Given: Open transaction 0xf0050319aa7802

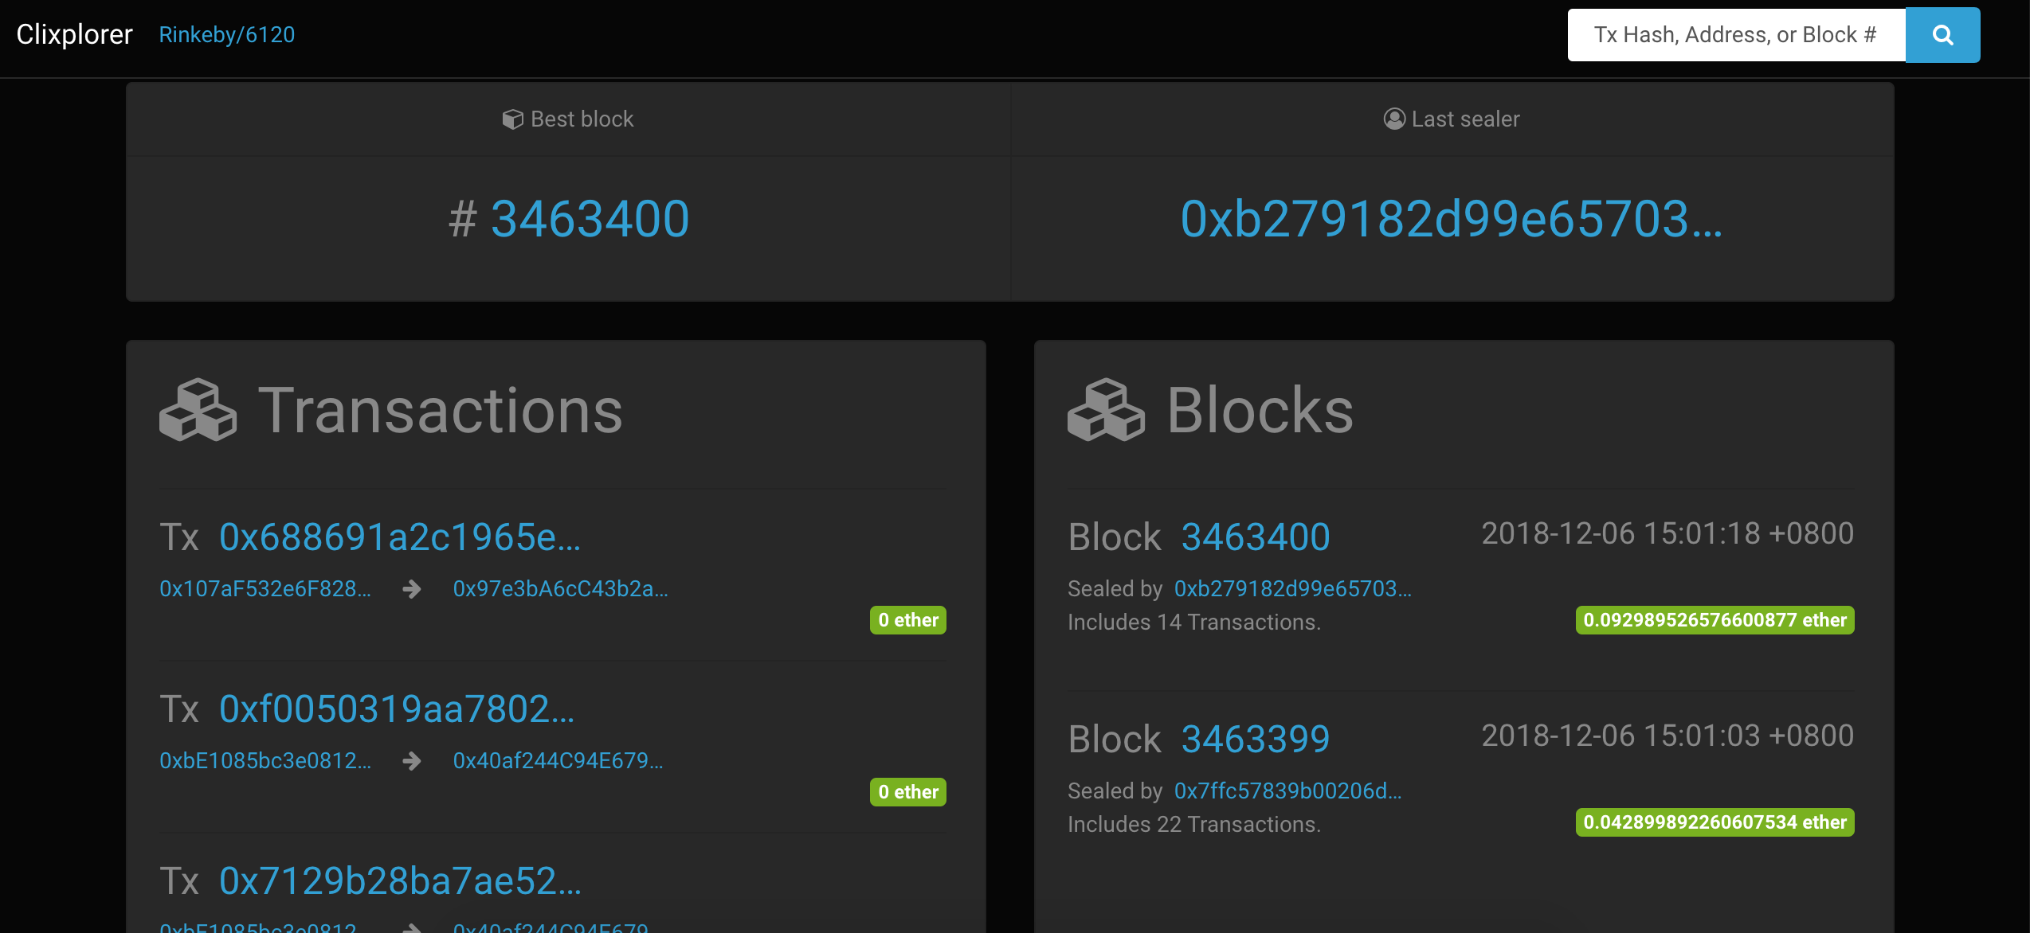Looking at the screenshot, I should coord(397,709).
